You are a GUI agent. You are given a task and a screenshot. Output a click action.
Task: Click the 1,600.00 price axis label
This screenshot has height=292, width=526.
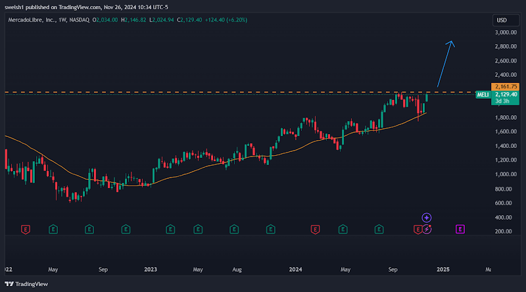tap(506, 132)
